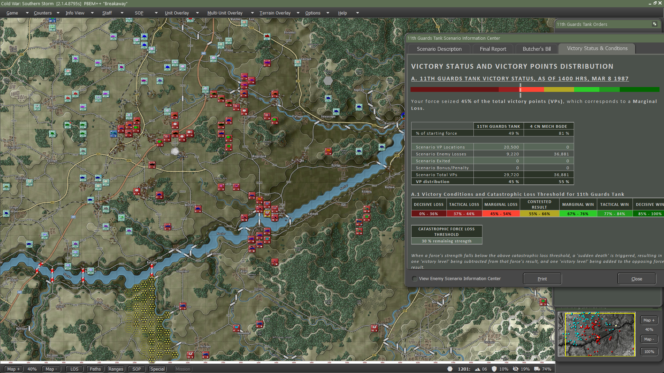This screenshot has height=373, width=664.
Task: Expand the Terrain Overlay dropdown arrow
Action: click(298, 13)
